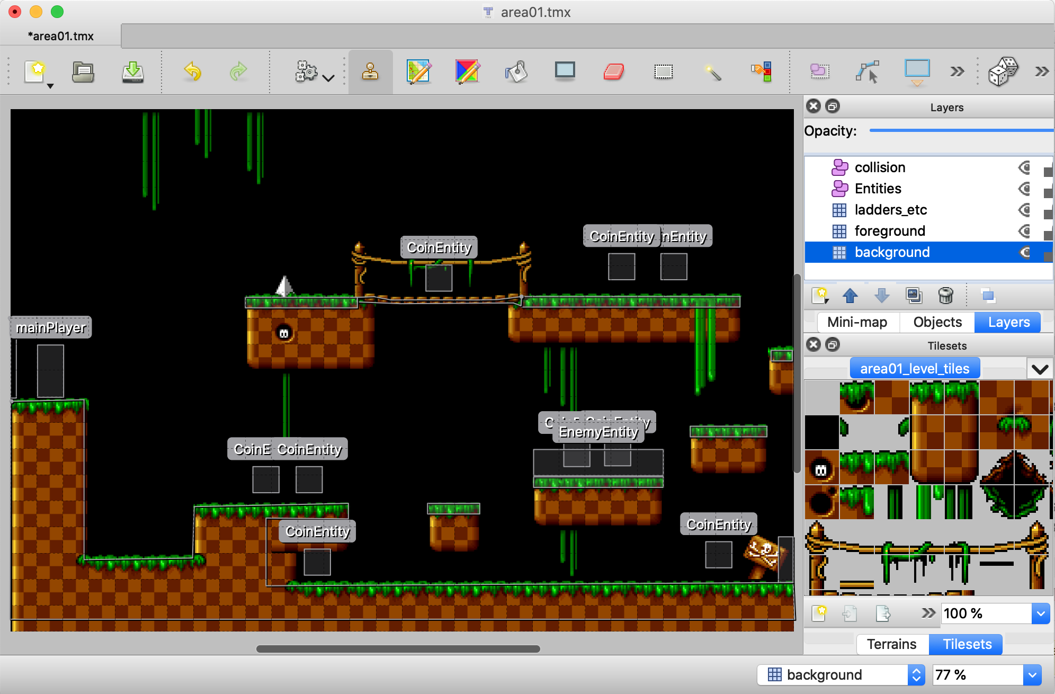Float the Layers panel

(833, 106)
